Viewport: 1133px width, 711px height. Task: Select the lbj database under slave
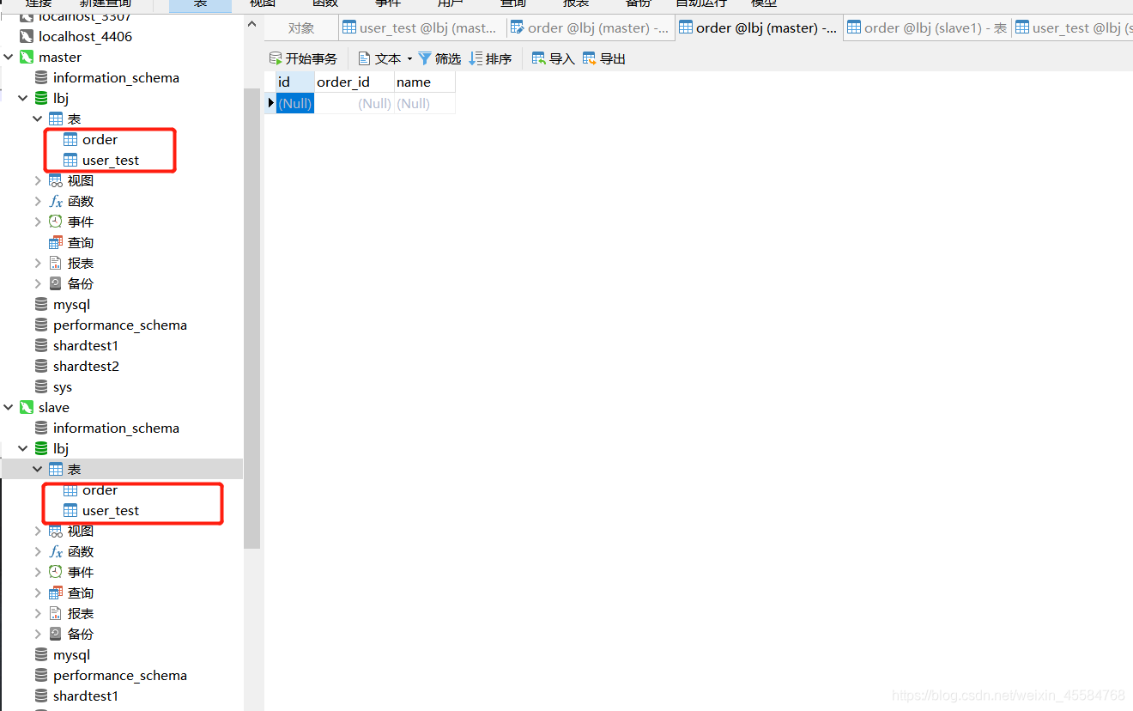(x=60, y=448)
